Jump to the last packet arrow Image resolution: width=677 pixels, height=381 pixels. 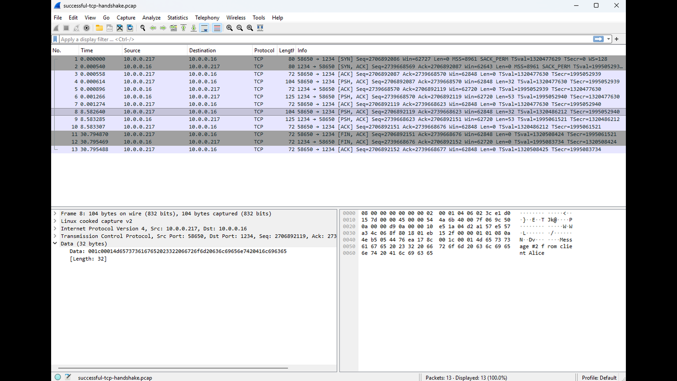tap(194, 28)
